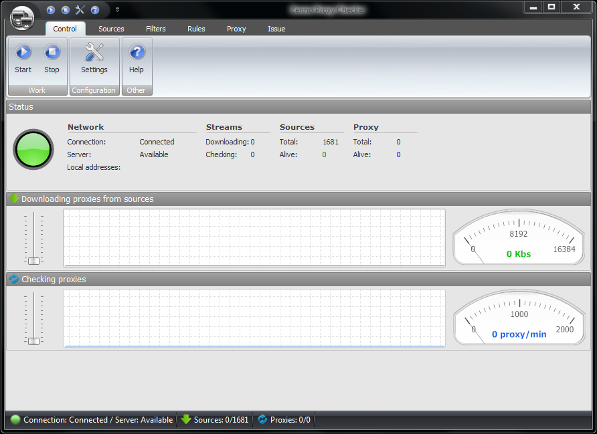Open the Filters tab

[x=156, y=29]
